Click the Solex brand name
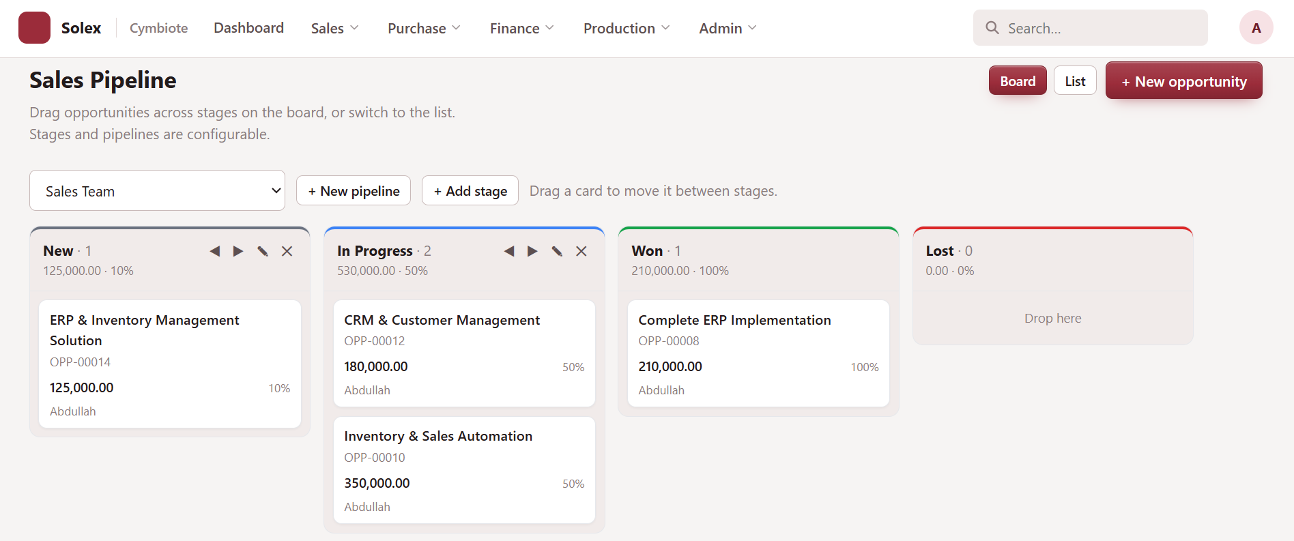Viewport: 1294px width, 541px height. tap(81, 28)
